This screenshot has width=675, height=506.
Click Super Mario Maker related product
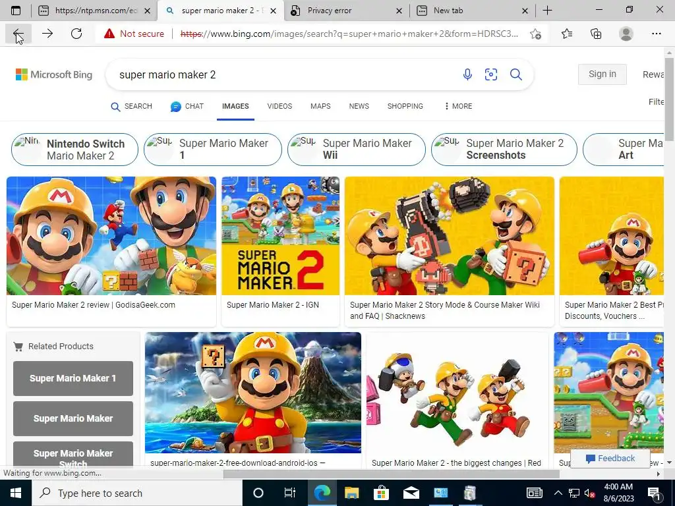[73, 418]
